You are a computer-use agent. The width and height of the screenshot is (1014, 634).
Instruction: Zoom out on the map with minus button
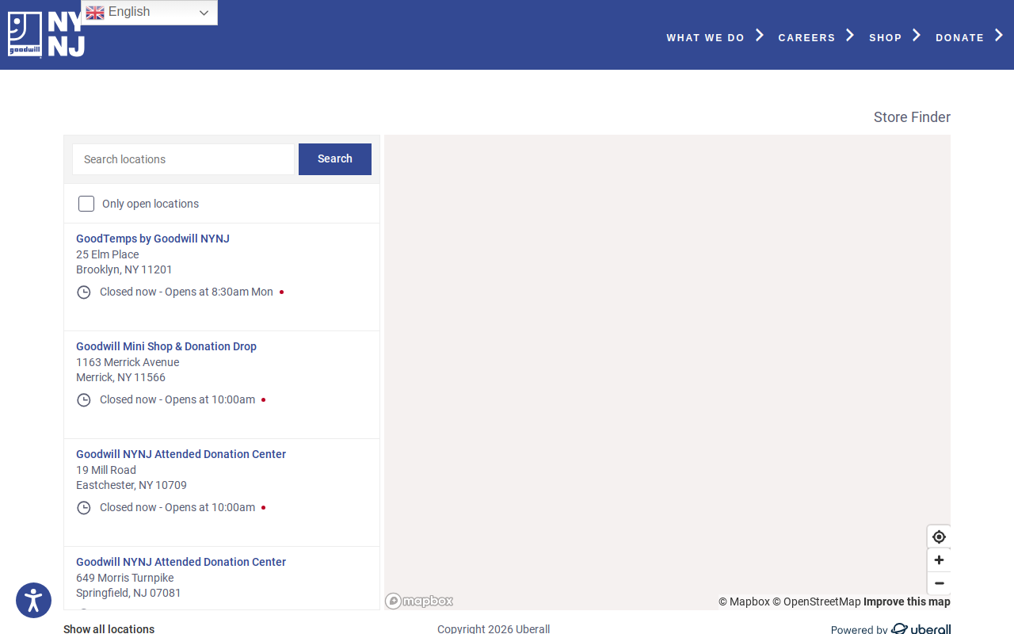939,583
